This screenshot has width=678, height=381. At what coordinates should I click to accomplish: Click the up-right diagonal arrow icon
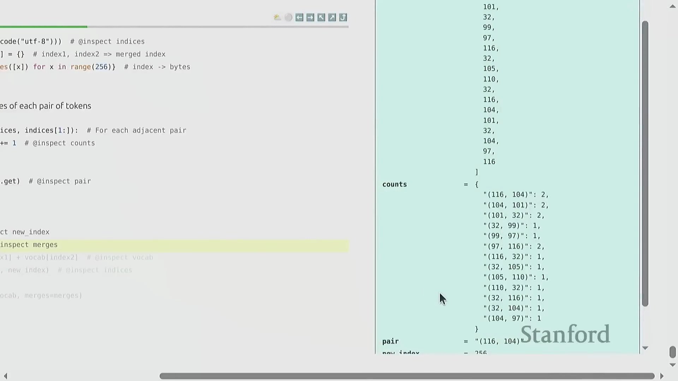[x=332, y=17]
